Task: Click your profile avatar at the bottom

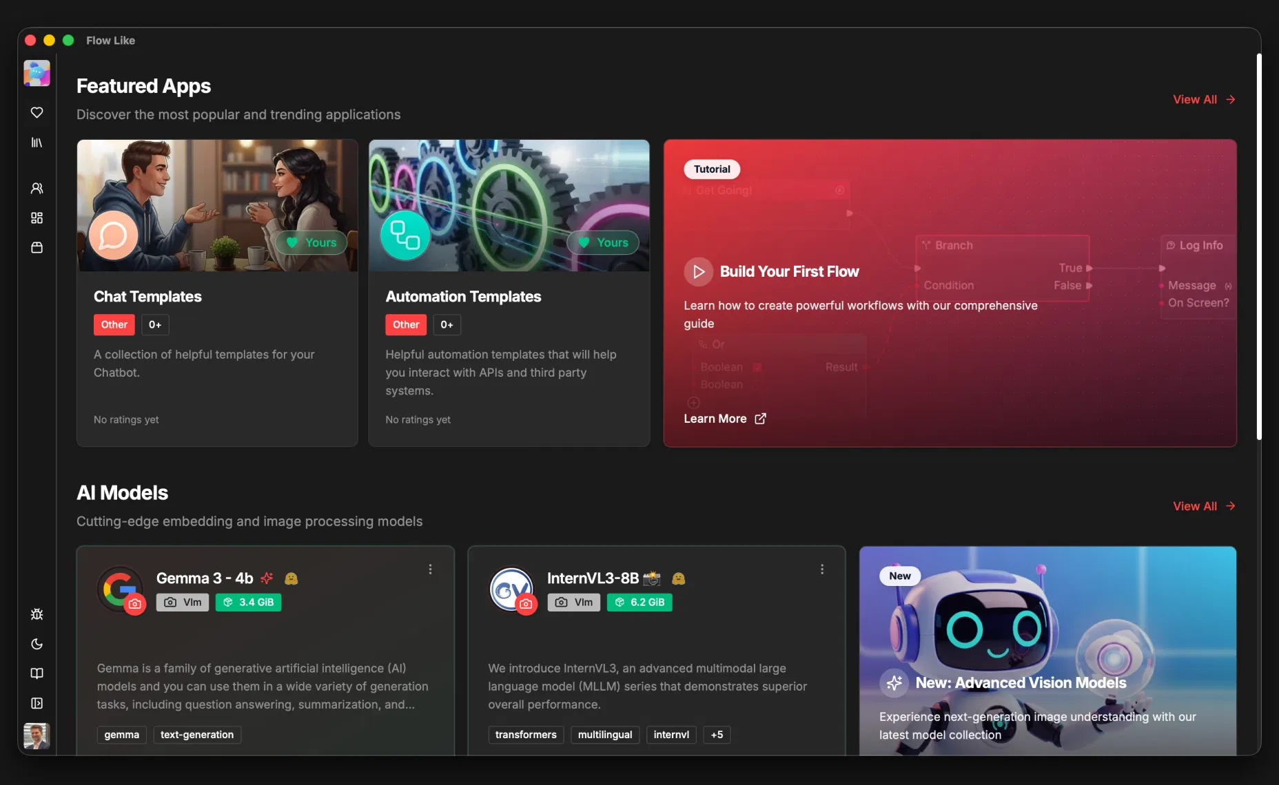Action: click(37, 736)
